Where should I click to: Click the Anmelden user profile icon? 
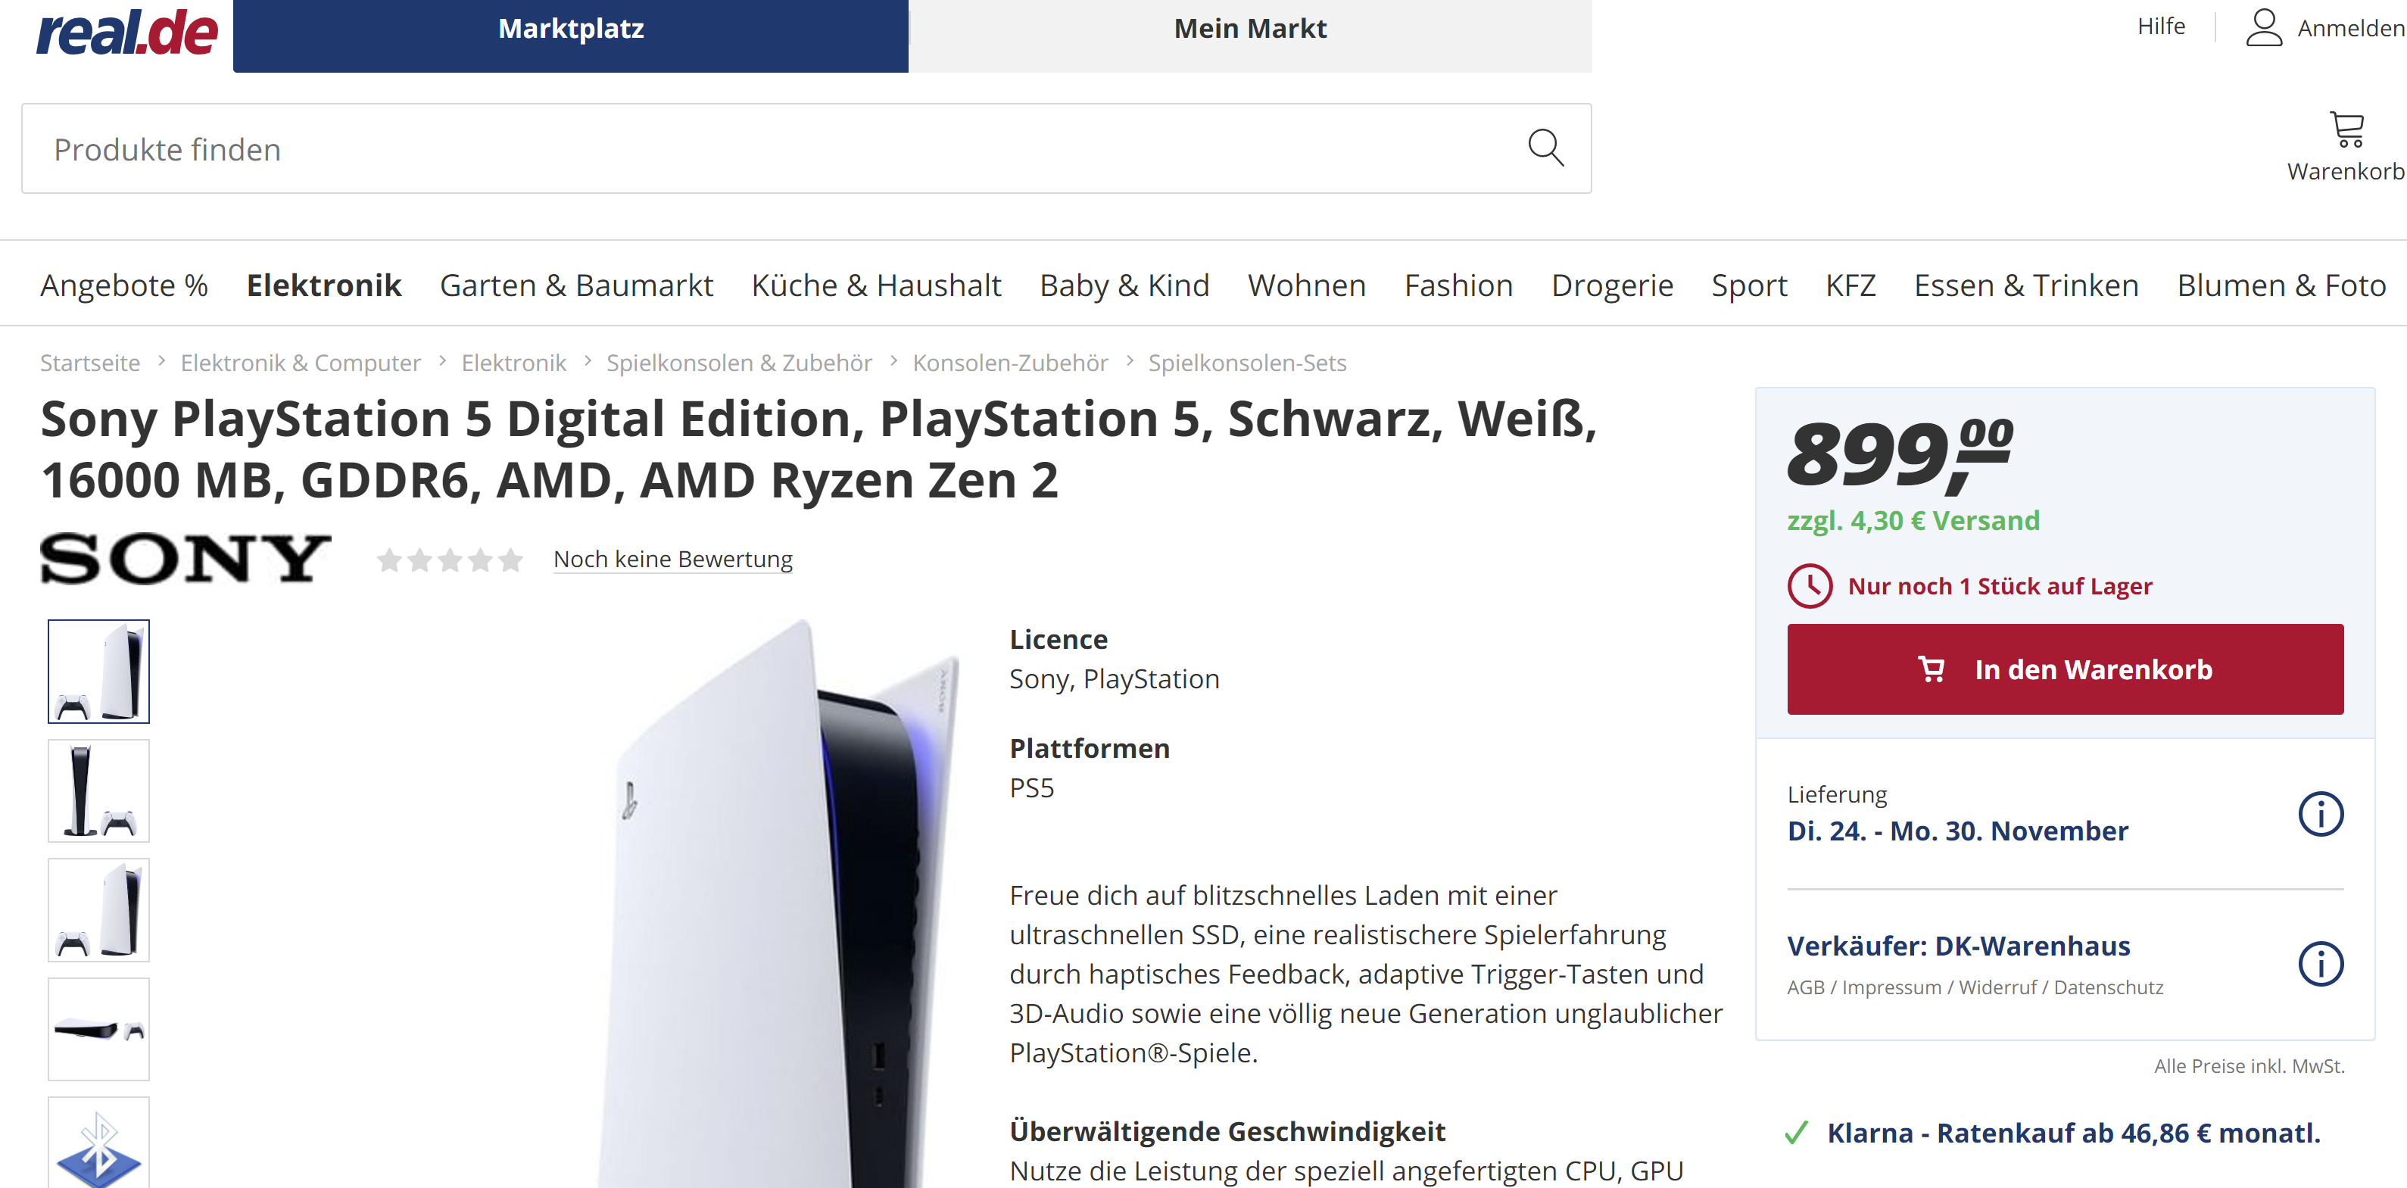pos(2263,28)
